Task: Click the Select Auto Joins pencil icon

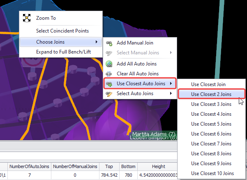Action: pyautogui.click(x=109, y=94)
